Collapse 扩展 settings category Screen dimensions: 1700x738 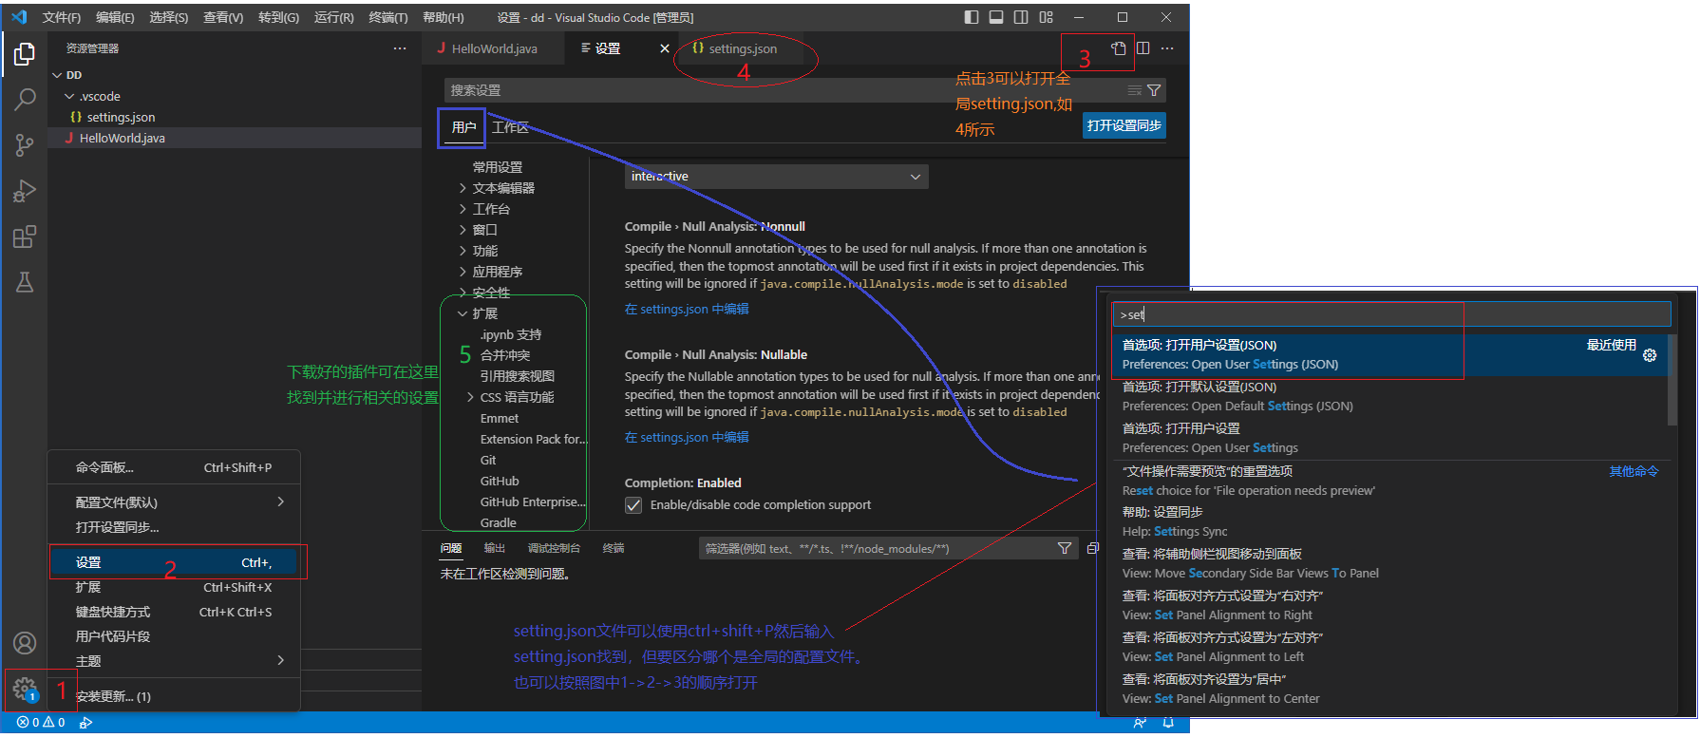coord(463,313)
